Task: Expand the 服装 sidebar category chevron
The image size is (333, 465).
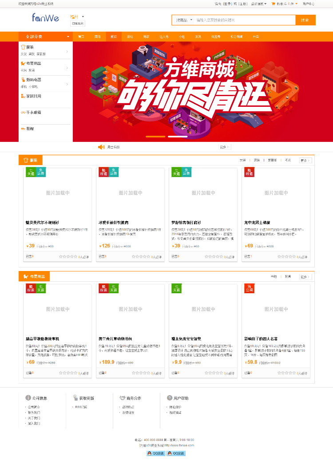Action: pos(67,52)
